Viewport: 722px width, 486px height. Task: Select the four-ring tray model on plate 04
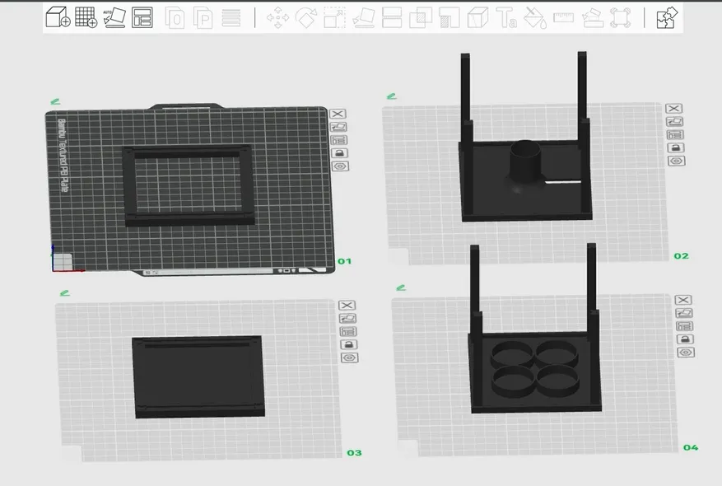coord(534,373)
